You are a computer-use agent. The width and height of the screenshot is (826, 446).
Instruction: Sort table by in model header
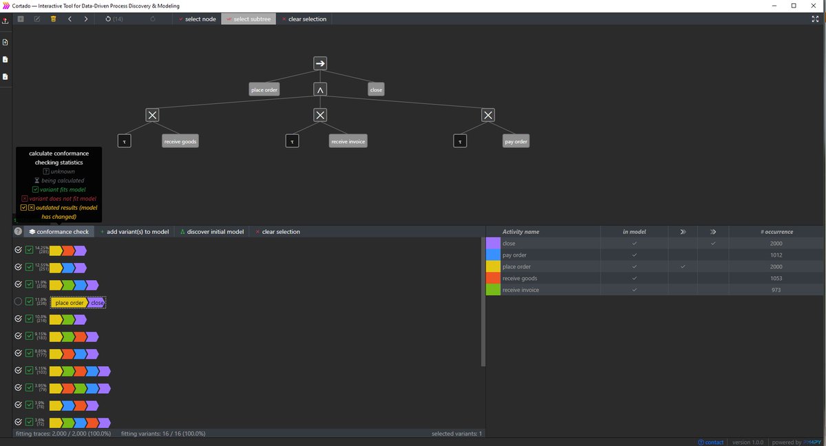pos(634,232)
